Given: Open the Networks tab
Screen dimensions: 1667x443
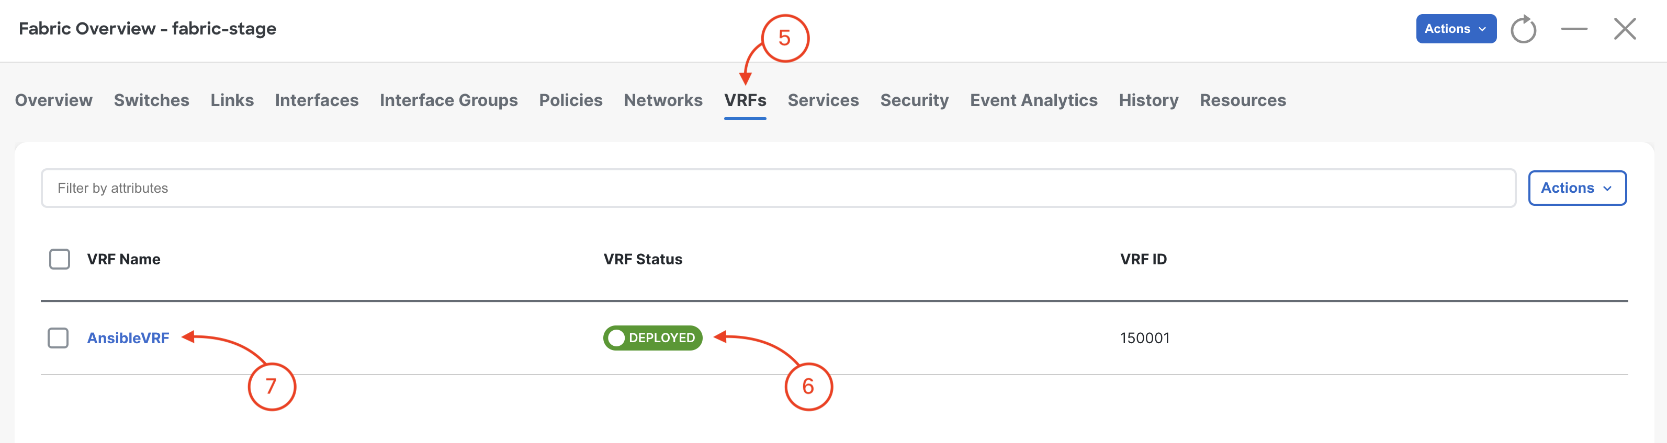Looking at the screenshot, I should 662,100.
